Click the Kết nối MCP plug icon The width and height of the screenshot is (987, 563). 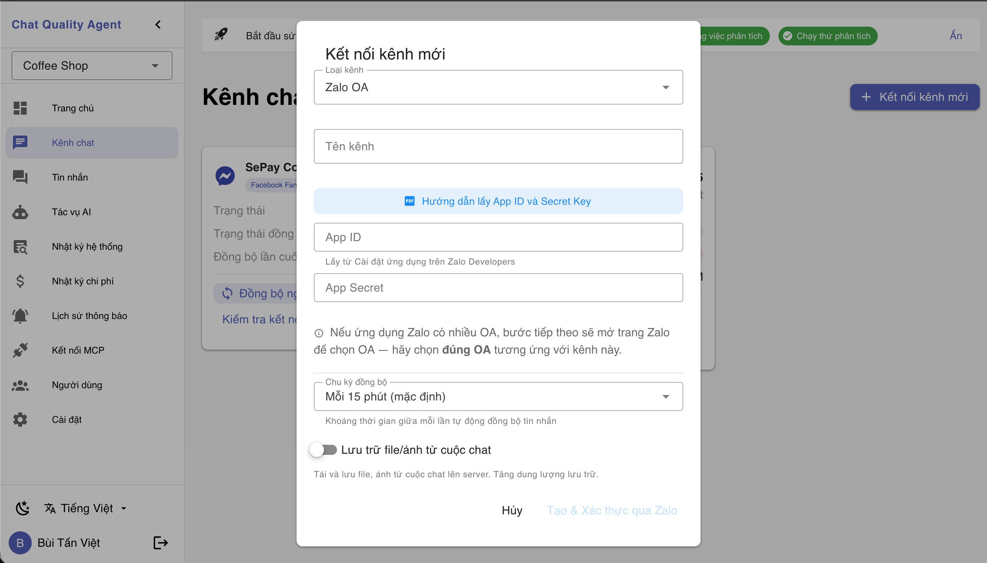[20, 350]
